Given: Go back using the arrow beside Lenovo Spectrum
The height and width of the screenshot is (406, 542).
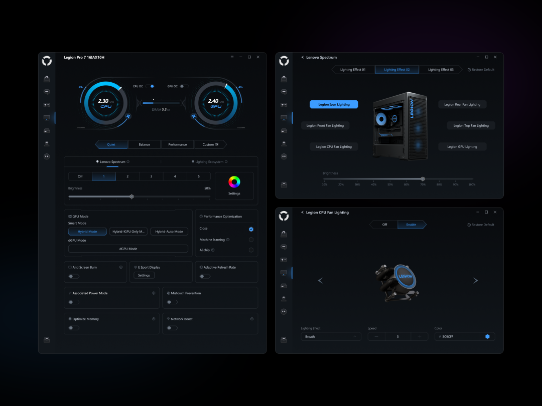Looking at the screenshot, I should click(303, 57).
